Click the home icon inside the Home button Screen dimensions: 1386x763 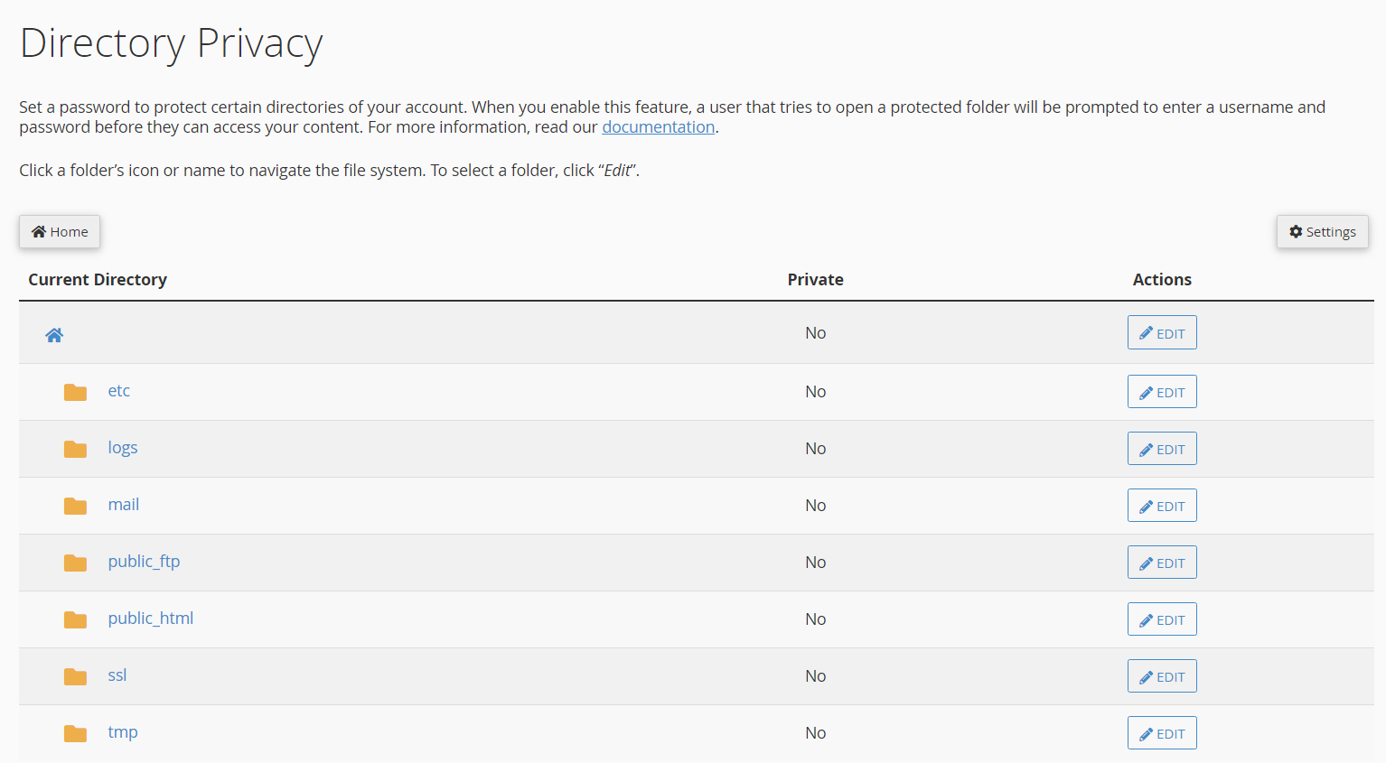(37, 231)
